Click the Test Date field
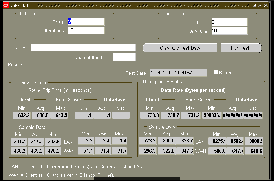 click(x=178, y=73)
